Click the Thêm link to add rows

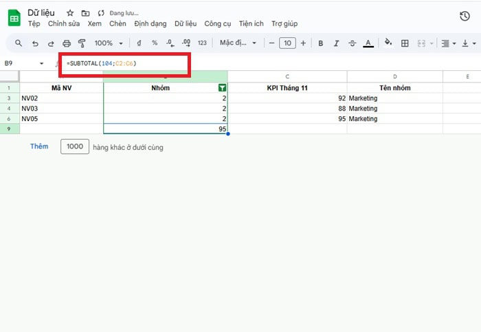pos(40,146)
